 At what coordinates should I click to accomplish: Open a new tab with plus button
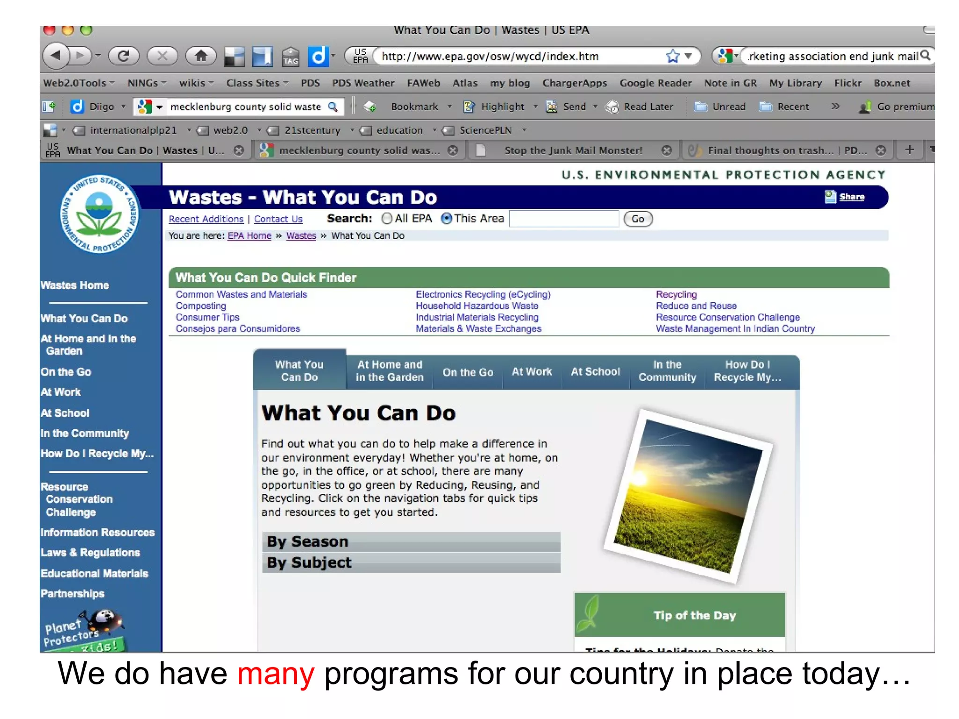[909, 150]
